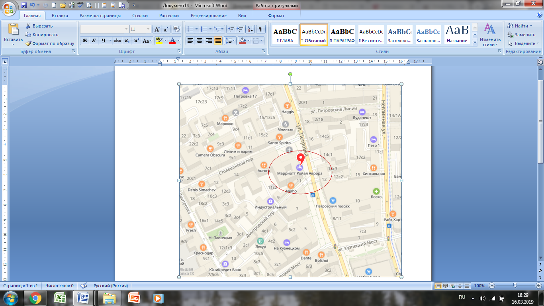Activate Формат по образцу painter

(x=50, y=43)
